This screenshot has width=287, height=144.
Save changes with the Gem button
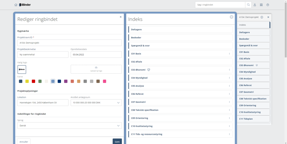coord(117,142)
